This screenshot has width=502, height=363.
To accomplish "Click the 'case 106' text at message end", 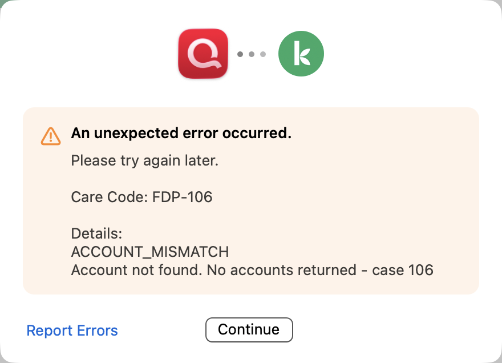I will point(403,270).
